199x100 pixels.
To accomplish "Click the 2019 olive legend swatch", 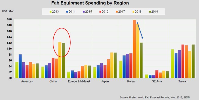I will pyautogui.click(x=150, y=12).
